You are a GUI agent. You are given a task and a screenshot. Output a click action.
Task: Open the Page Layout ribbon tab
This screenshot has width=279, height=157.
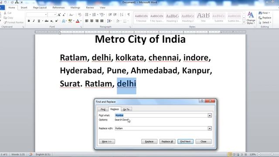tap(40, 8)
